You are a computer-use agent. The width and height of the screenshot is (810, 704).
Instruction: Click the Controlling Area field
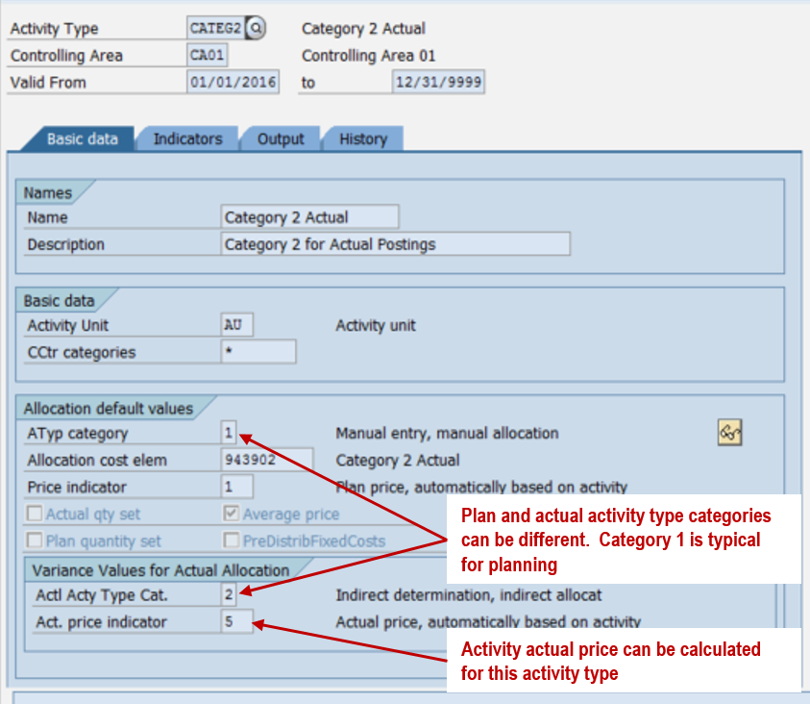pos(208,56)
